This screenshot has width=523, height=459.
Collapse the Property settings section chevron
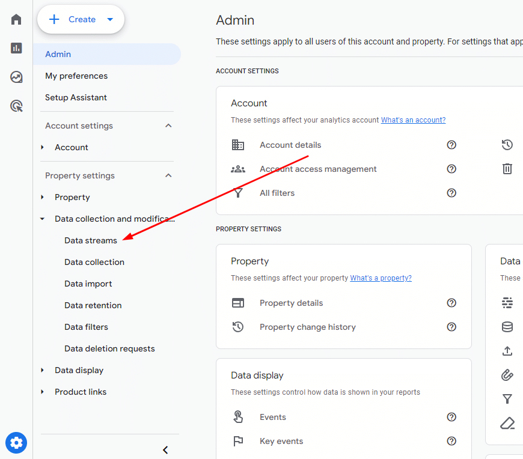(168, 175)
